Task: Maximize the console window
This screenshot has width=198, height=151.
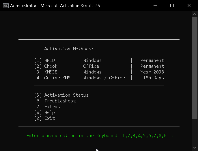Action: click(172, 5)
